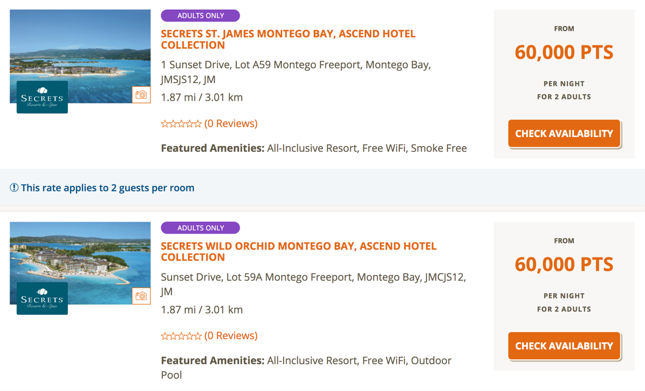Viewport: 645px width, 391px height.
Task: Click the 60,000 PTS price for the first hotel
Action: (564, 52)
